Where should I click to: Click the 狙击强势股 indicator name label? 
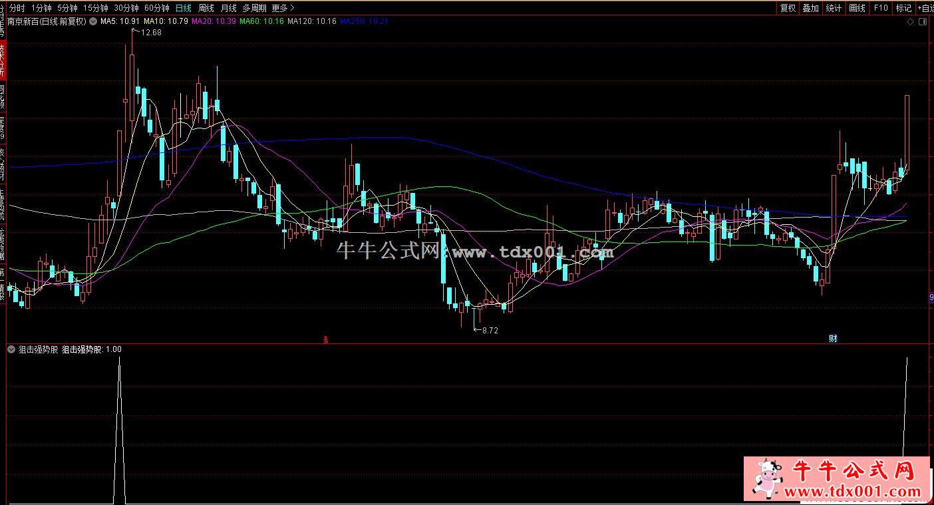(38, 349)
